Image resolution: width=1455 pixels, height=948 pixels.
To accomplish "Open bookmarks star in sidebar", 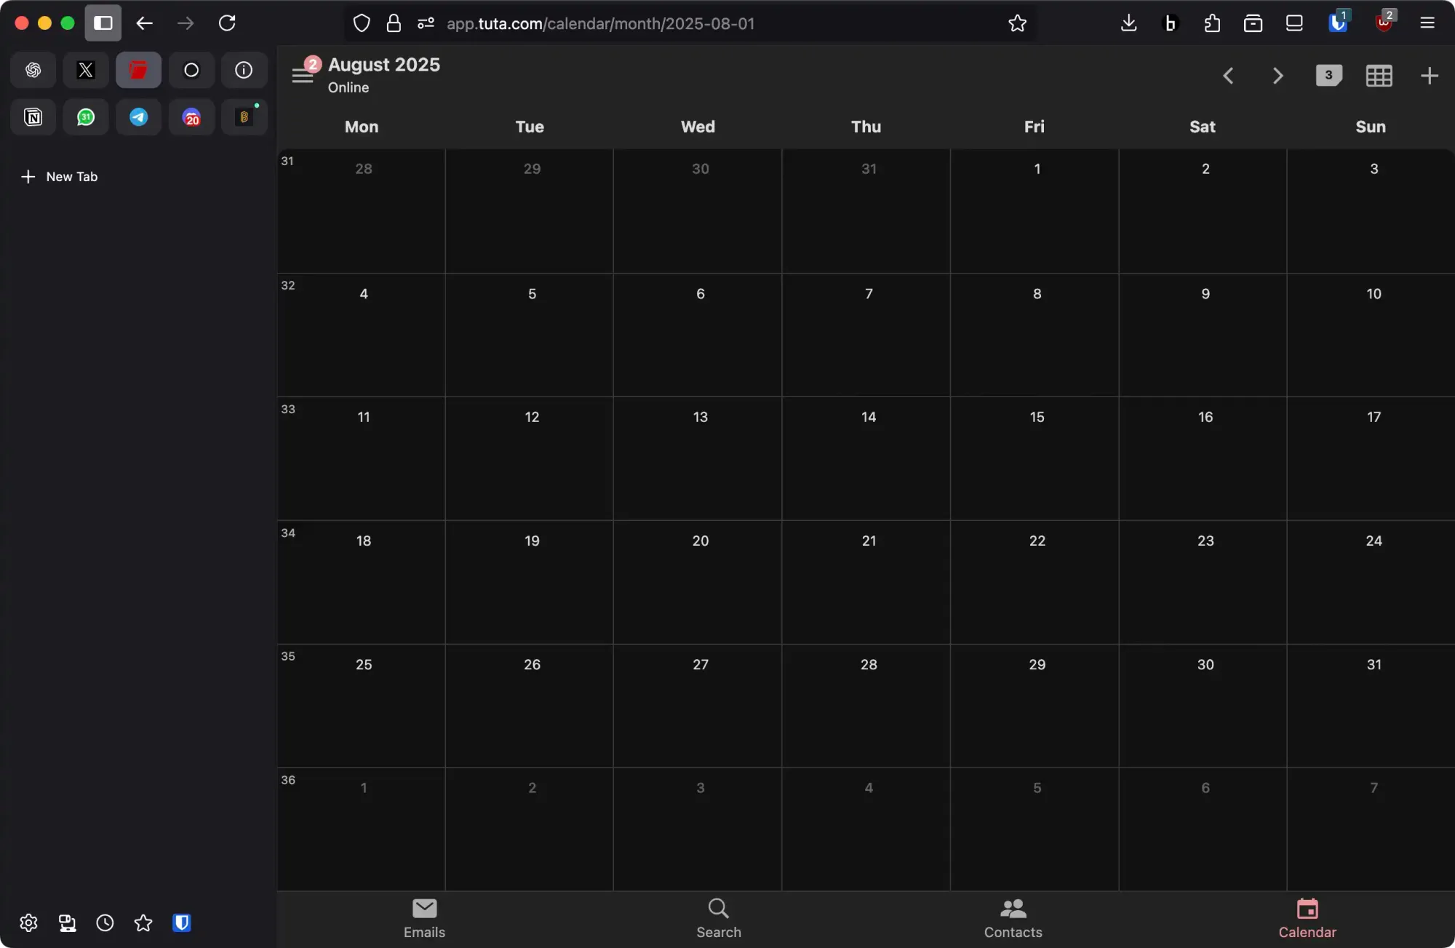I will (143, 923).
